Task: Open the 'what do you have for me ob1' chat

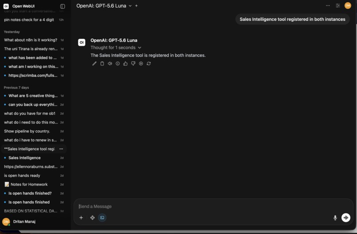Action: pos(34,113)
